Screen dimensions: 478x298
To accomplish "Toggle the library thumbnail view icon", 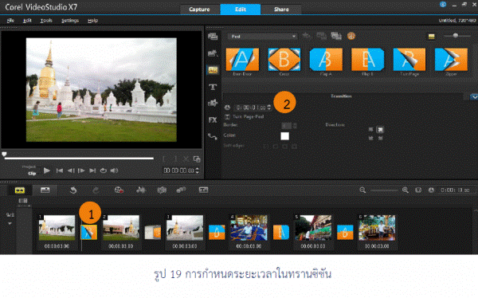I will pyautogui.click(x=431, y=37).
